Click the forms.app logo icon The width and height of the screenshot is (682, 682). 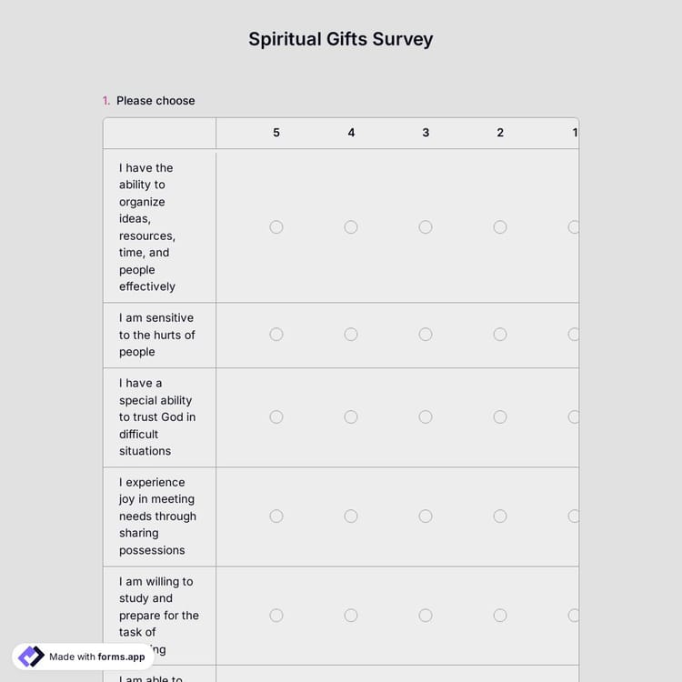[31, 657]
